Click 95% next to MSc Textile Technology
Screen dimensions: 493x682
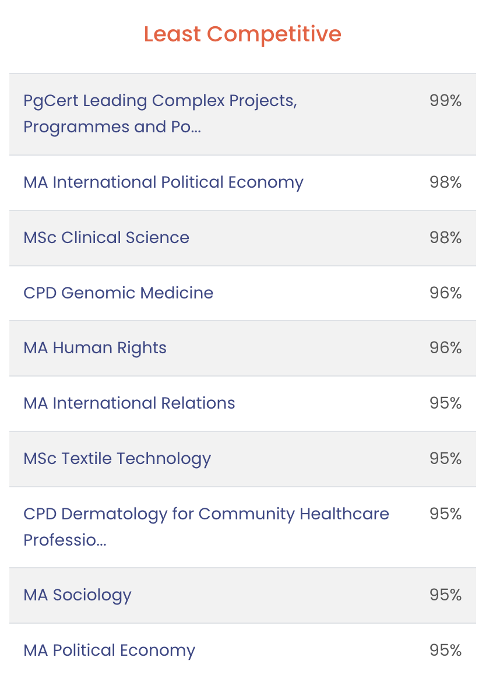click(x=445, y=459)
